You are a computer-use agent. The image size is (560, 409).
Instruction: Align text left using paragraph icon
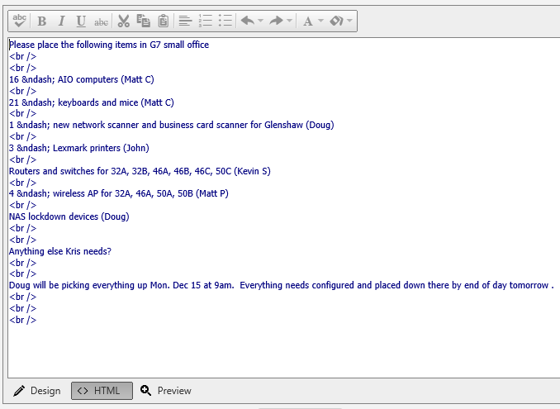point(185,21)
